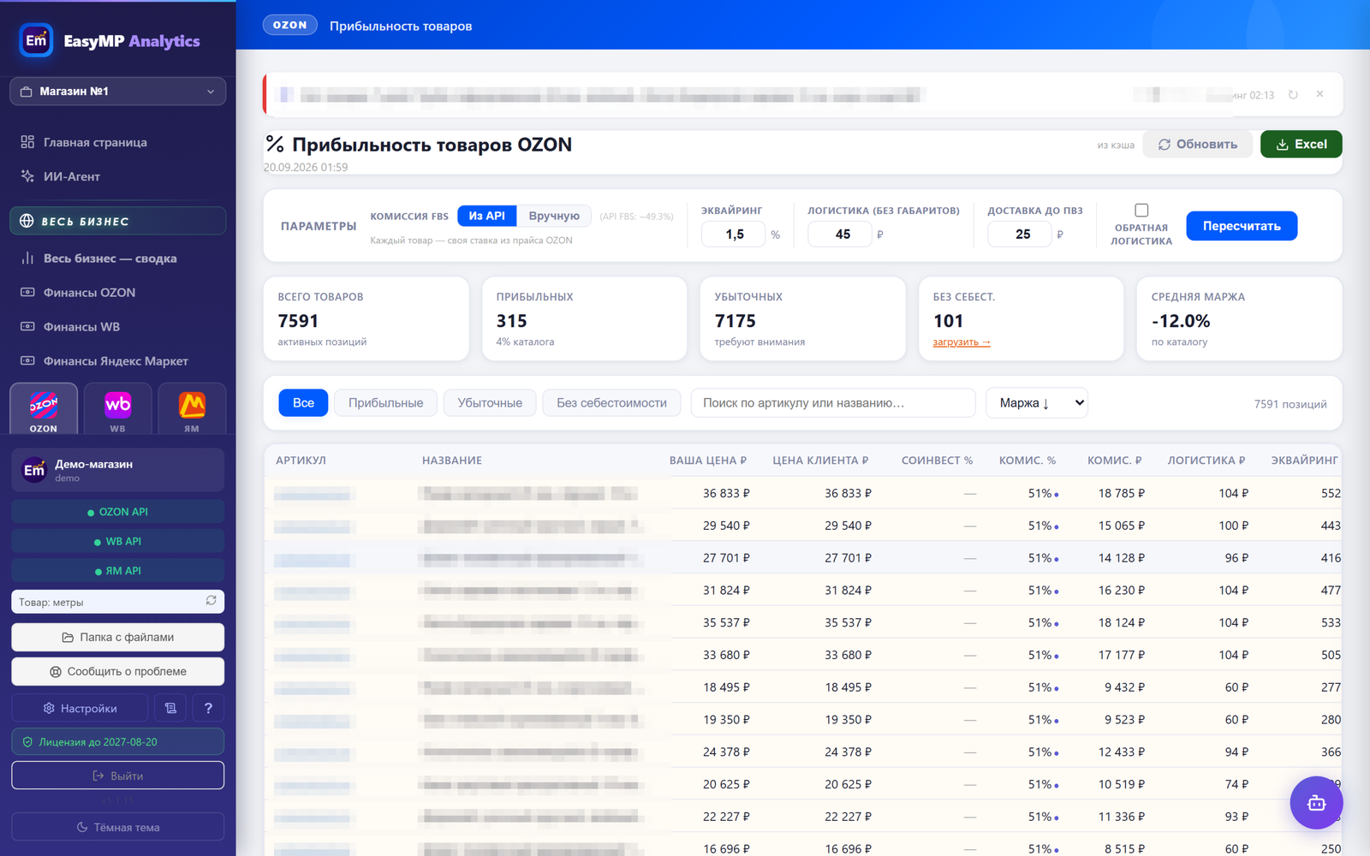Viewport: 1370px width, 856px height.
Task: Filter by Убыточные tab
Action: pyautogui.click(x=490, y=403)
